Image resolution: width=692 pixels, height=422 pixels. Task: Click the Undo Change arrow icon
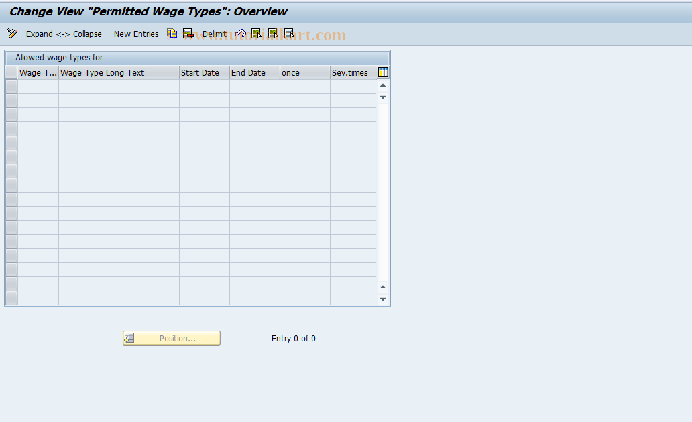(241, 34)
